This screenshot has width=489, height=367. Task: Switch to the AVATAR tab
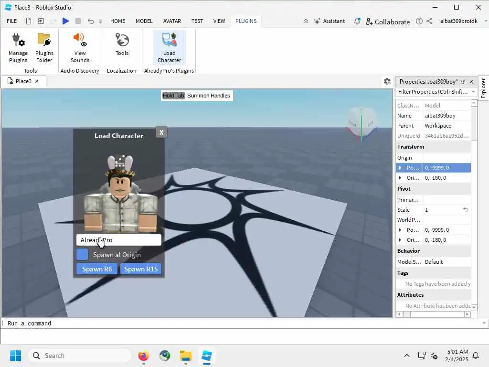coord(172,21)
